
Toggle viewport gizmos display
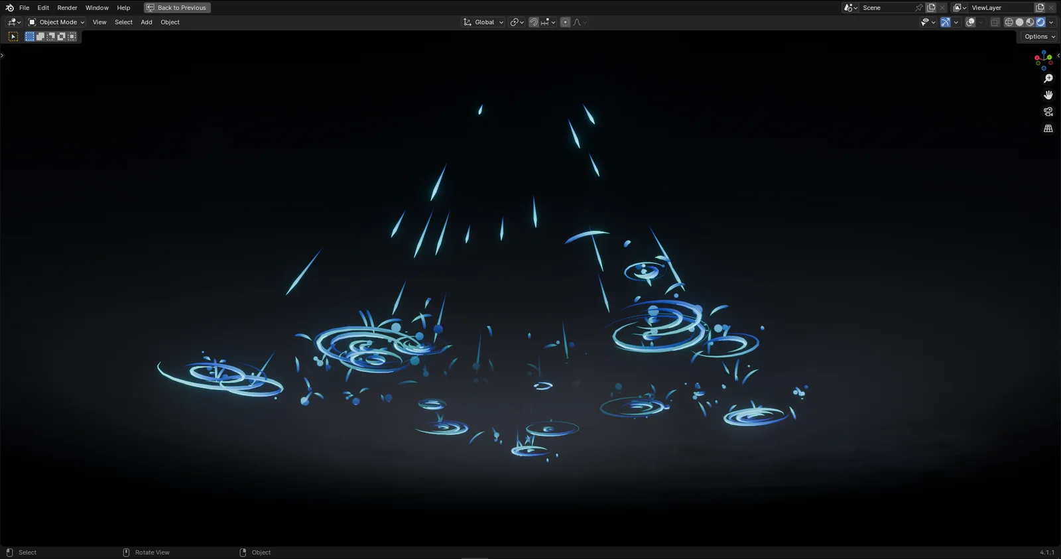click(x=946, y=23)
